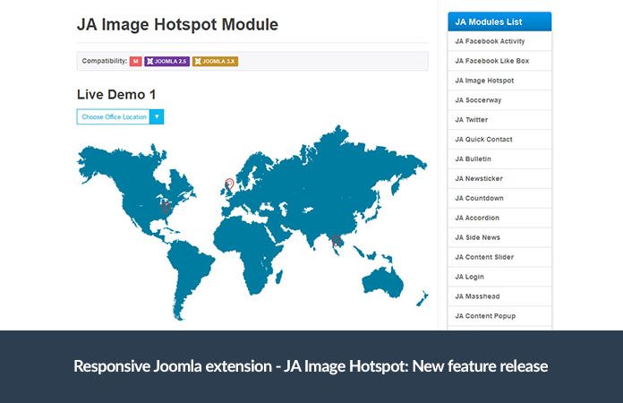The image size is (623, 403).
Task: Click the JA Login module entry
Action: coord(499,277)
